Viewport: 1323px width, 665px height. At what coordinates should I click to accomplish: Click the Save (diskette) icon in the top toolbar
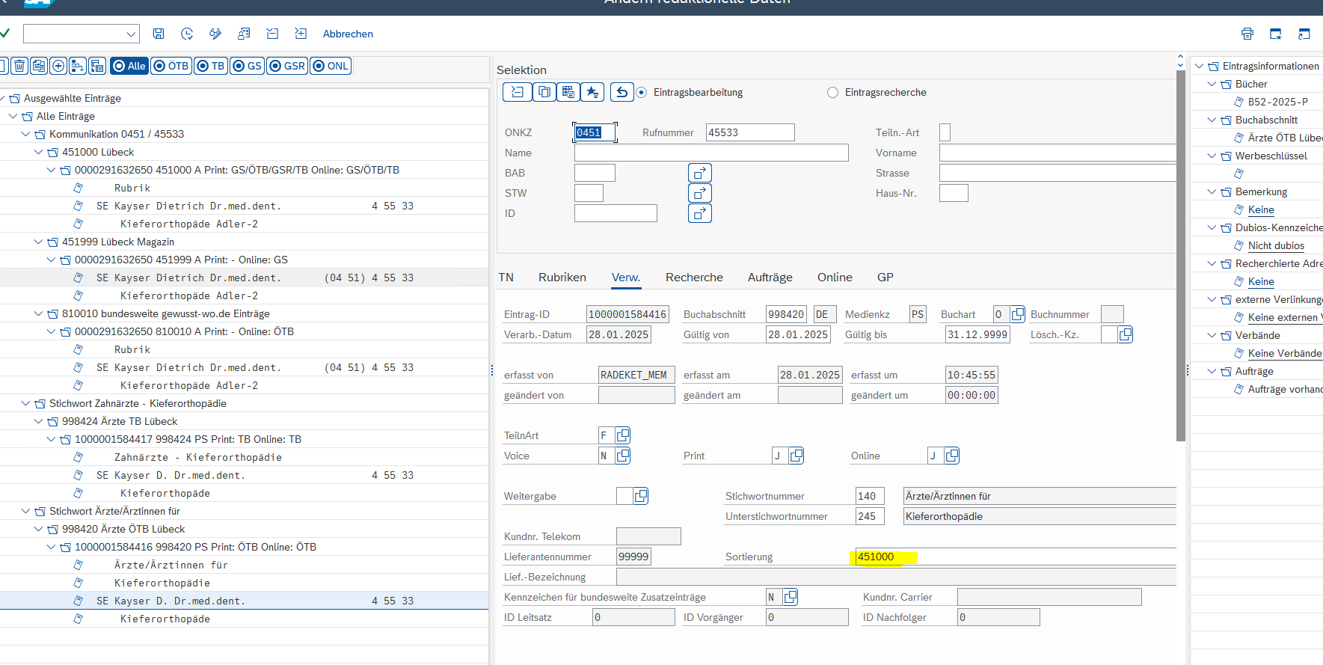tap(159, 34)
